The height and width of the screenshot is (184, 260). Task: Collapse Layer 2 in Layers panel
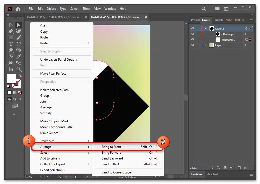pyautogui.click(x=206, y=28)
